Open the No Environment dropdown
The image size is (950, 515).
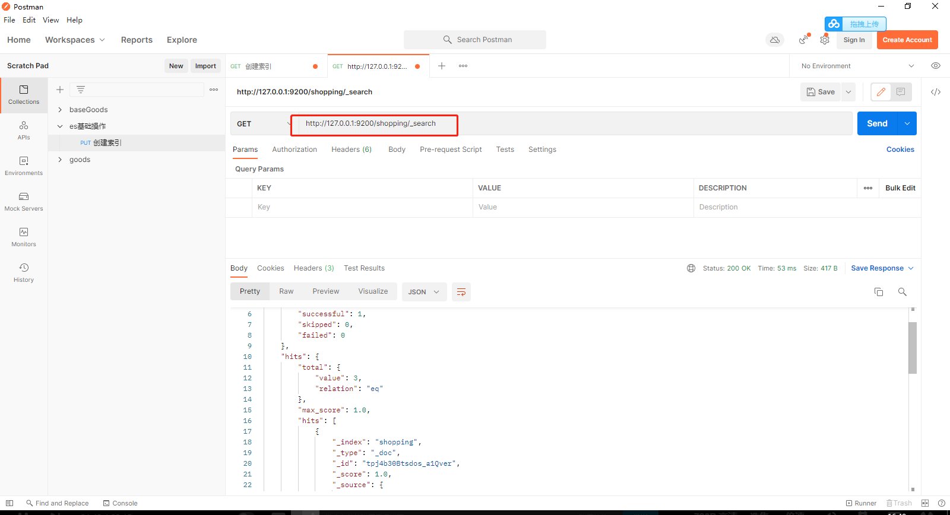pyautogui.click(x=857, y=66)
